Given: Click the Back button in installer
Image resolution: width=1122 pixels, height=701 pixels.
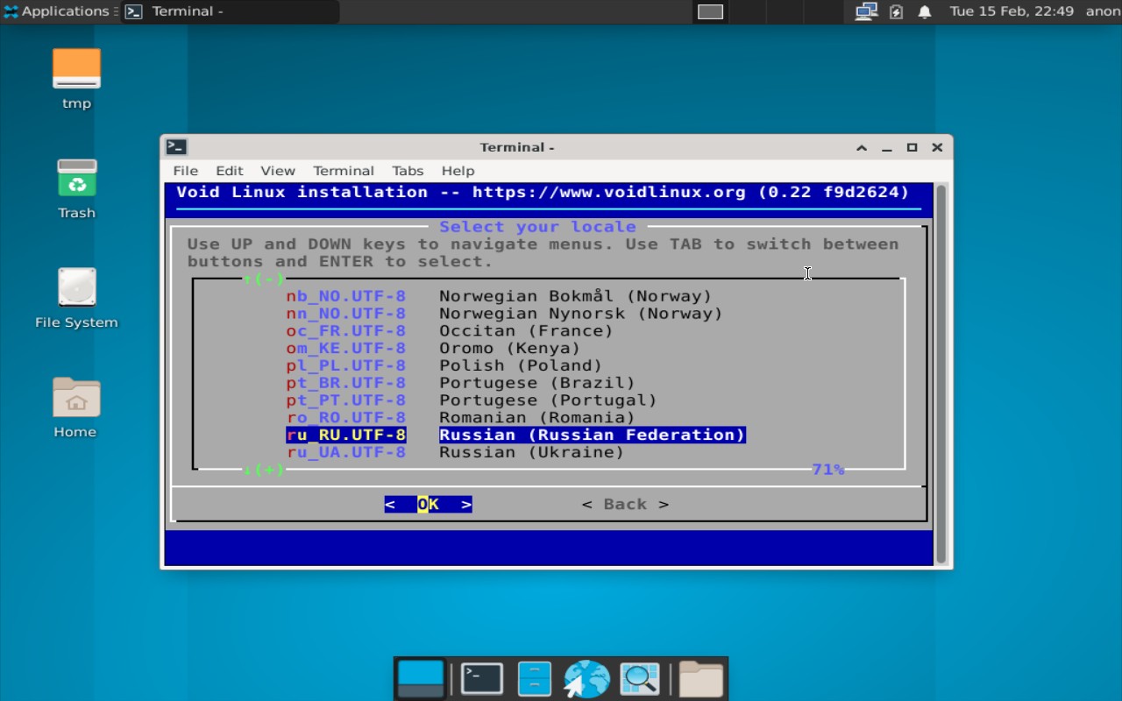Looking at the screenshot, I should click(625, 504).
